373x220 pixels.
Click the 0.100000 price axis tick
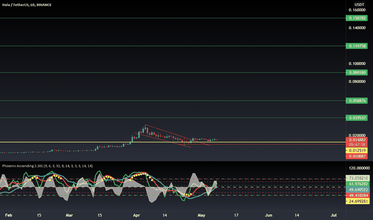(357, 64)
